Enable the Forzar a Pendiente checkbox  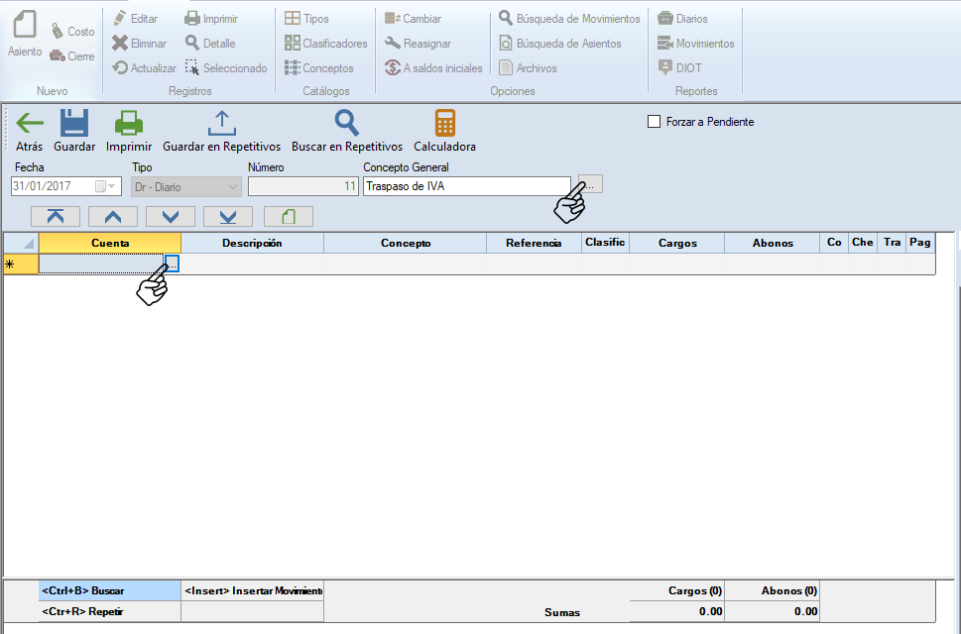pyautogui.click(x=654, y=122)
